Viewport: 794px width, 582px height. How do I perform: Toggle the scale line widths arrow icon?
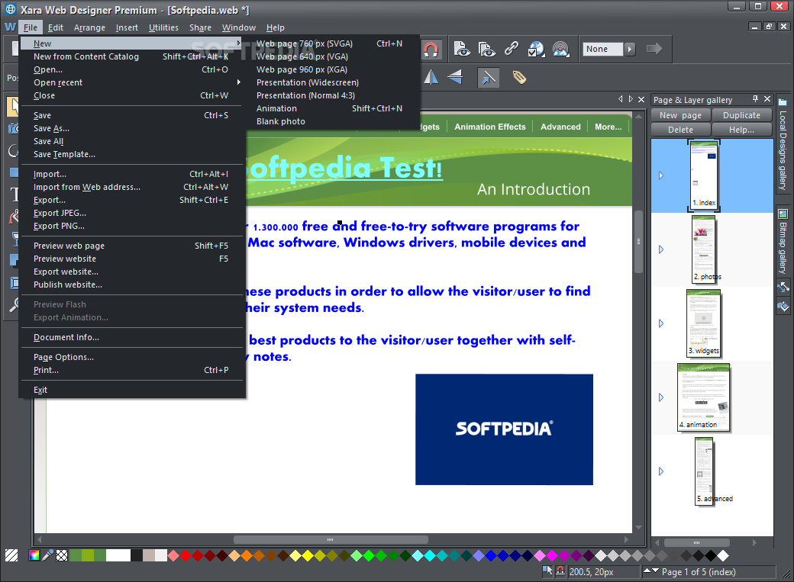point(488,78)
